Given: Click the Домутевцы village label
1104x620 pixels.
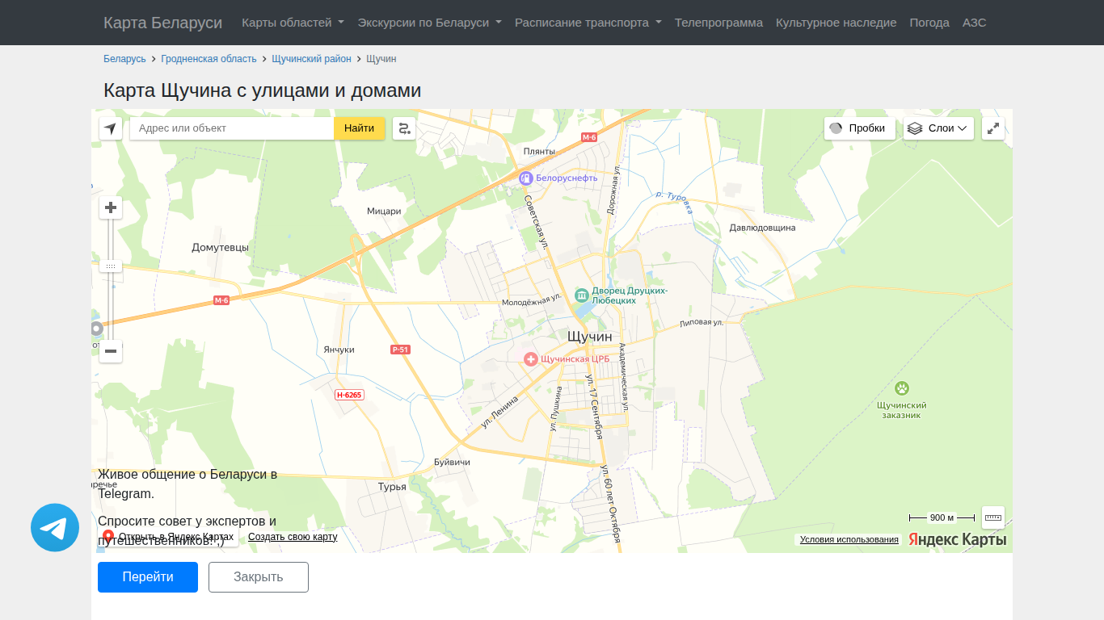Looking at the screenshot, I should 220,248.
